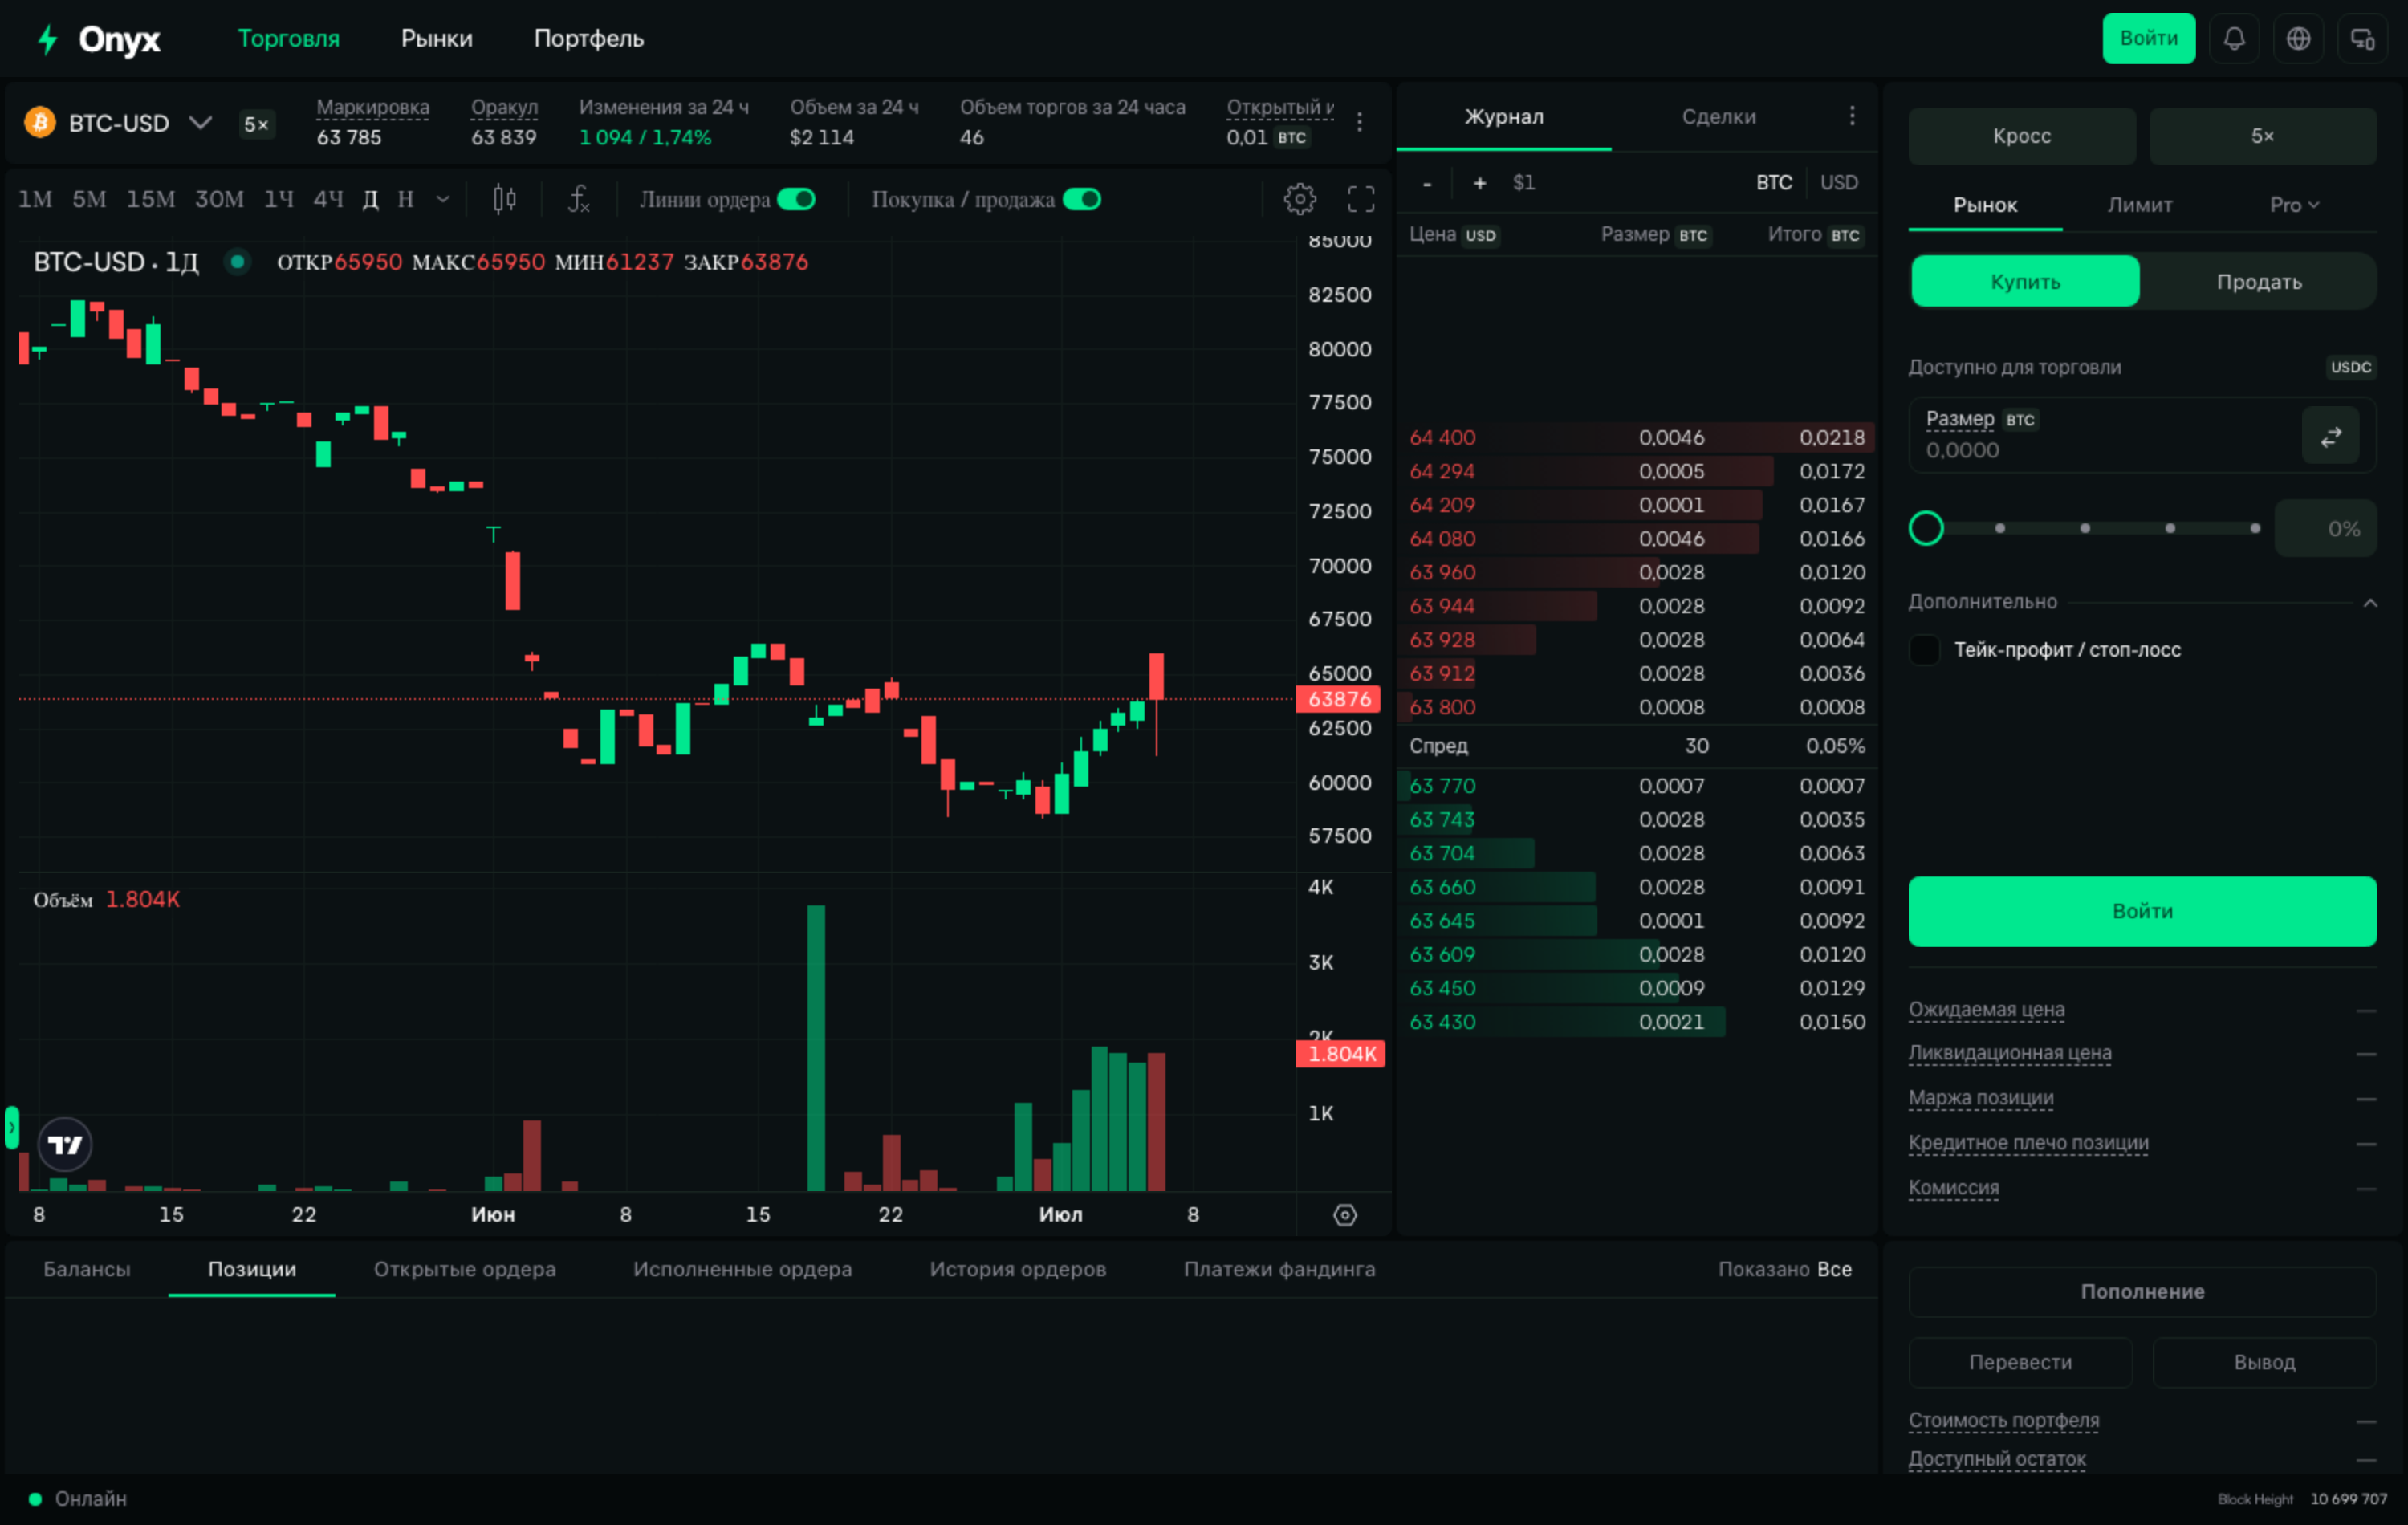
Task: Select the Лимит order tab
Action: pyautogui.click(x=2140, y=205)
